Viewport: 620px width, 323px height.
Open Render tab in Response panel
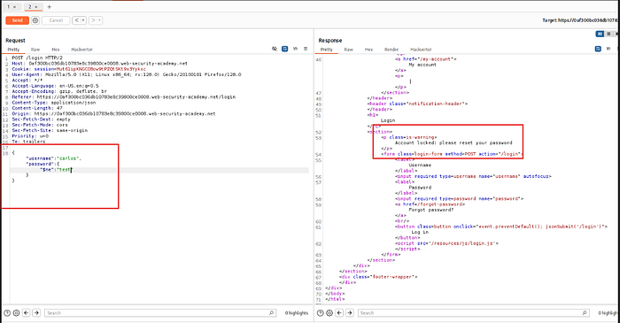click(391, 50)
